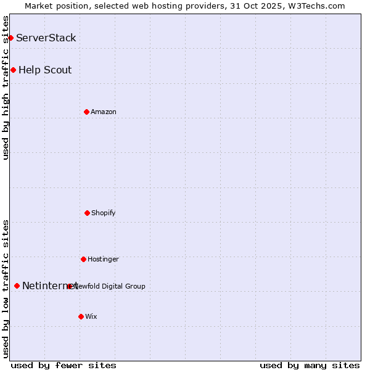Screen dimensions: 370x370
Task: Click the Newfold Digital Group red marker
Action: 69,286
